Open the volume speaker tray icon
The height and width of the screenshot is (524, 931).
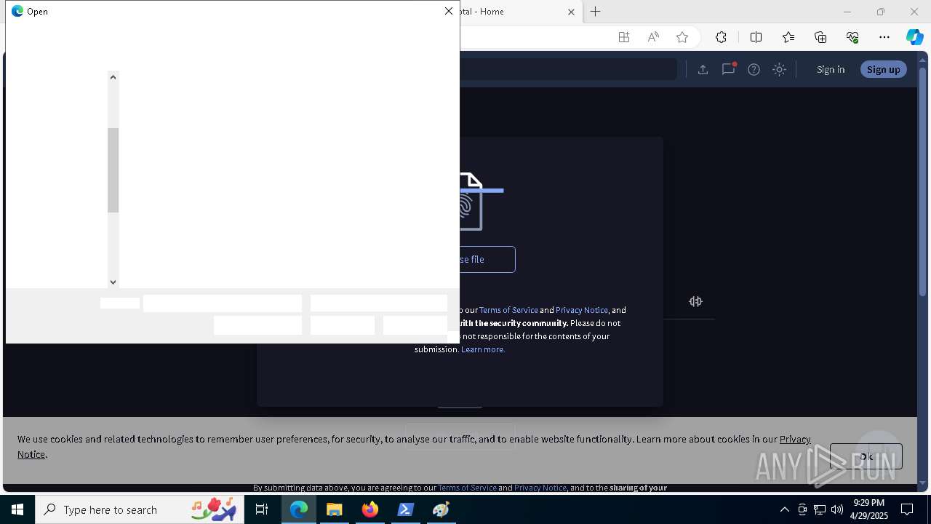click(837, 509)
